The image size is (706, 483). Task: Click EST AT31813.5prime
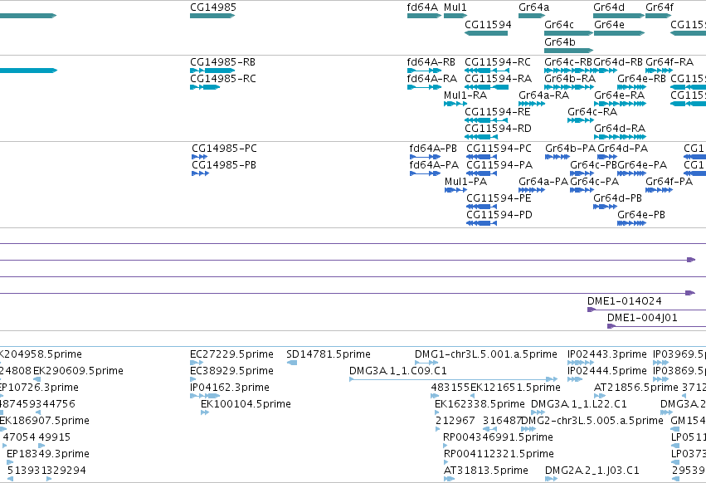coord(449,480)
